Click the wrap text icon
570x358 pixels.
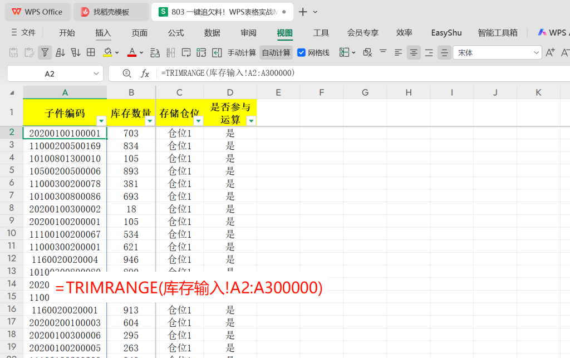tap(186, 53)
